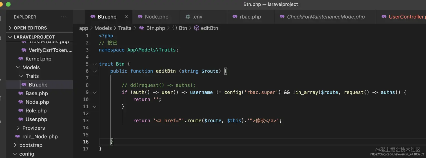Click the editBtn method cube icon
Screen dimensions: 426x158
(x=197, y=28)
